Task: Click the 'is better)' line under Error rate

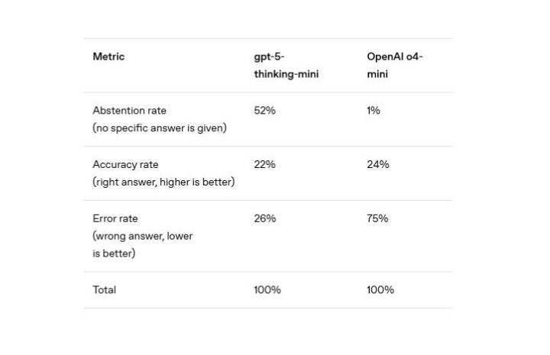Action: pyautogui.click(x=114, y=253)
